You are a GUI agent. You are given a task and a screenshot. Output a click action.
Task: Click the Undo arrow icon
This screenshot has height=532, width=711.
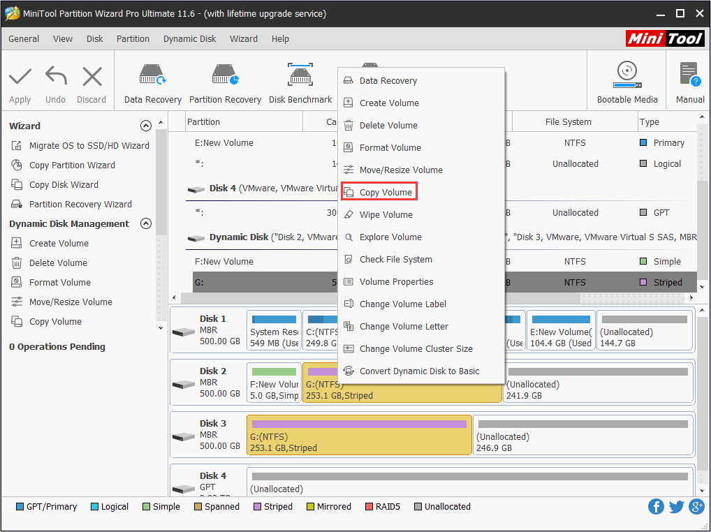[x=56, y=76]
